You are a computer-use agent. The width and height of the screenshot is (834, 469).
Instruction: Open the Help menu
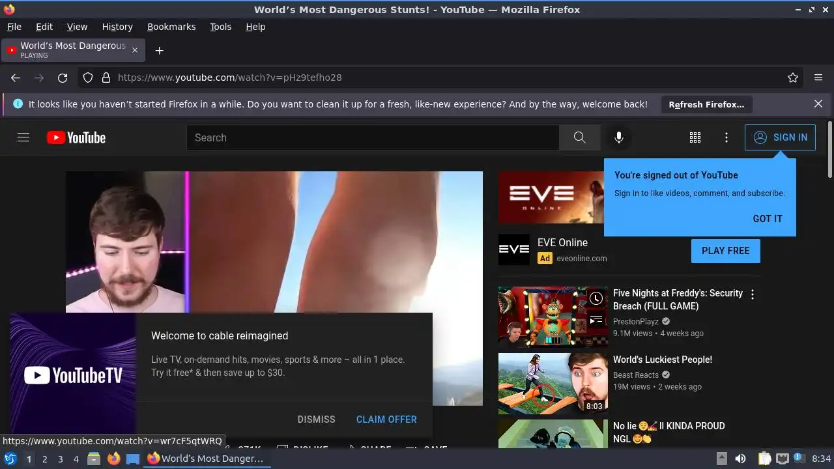pyautogui.click(x=255, y=27)
